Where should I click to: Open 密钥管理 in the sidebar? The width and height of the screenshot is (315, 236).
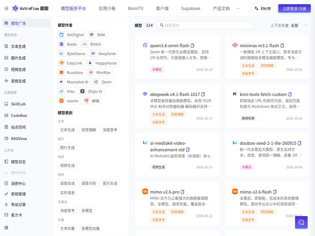click(26, 194)
